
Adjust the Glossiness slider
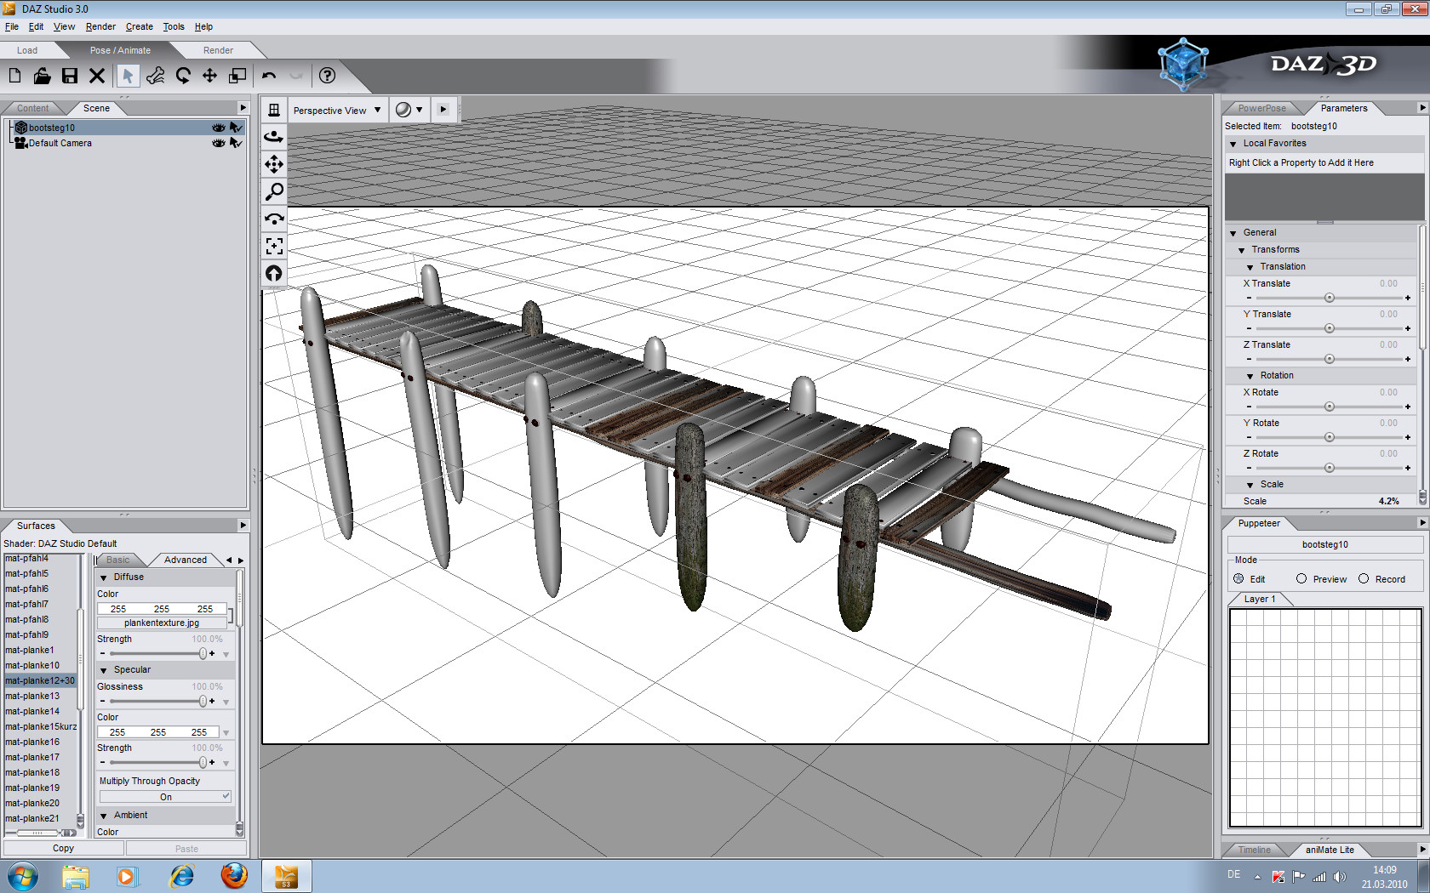[x=157, y=702]
